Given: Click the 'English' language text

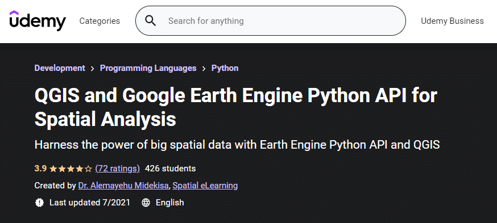Looking at the screenshot, I should 169,203.
